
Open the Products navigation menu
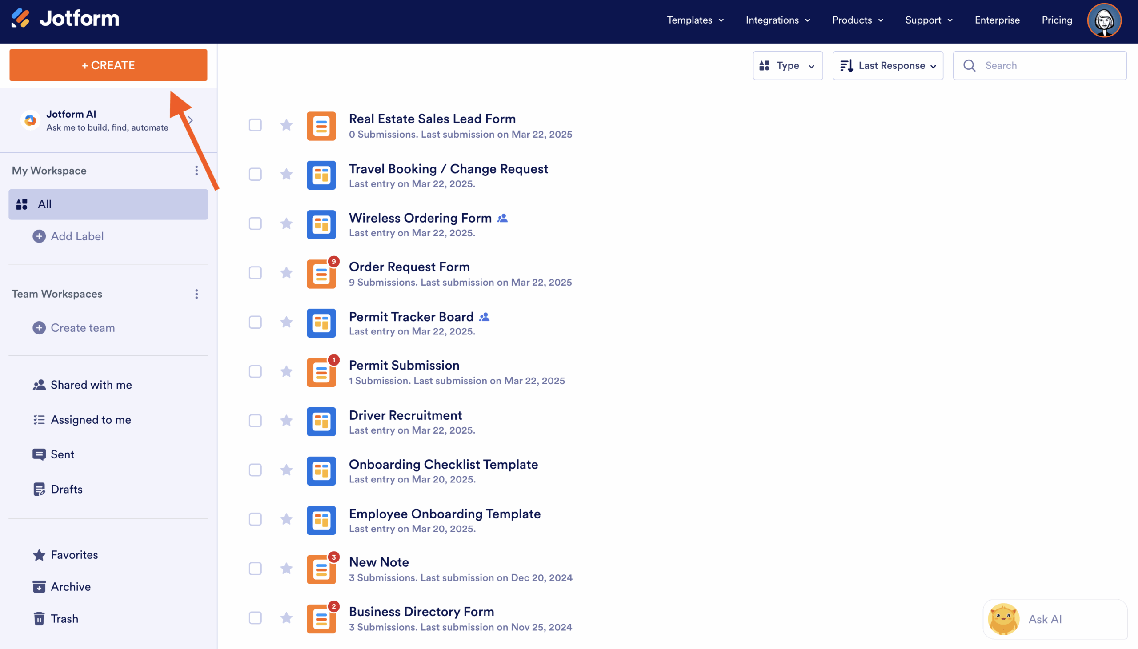click(x=857, y=20)
